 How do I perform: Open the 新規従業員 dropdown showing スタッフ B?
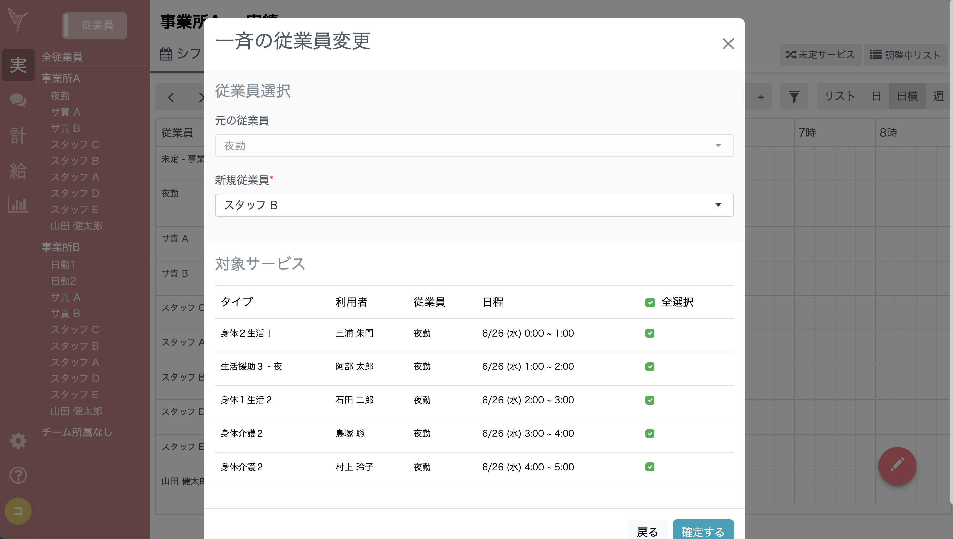474,205
